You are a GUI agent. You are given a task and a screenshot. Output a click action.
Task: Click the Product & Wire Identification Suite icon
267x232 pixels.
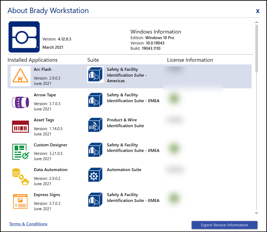(95, 125)
